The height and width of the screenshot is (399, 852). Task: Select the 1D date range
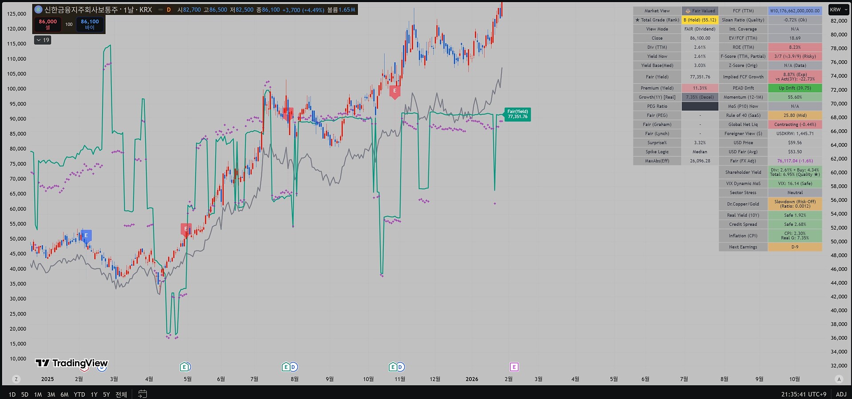pyautogui.click(x=12, y=394)
